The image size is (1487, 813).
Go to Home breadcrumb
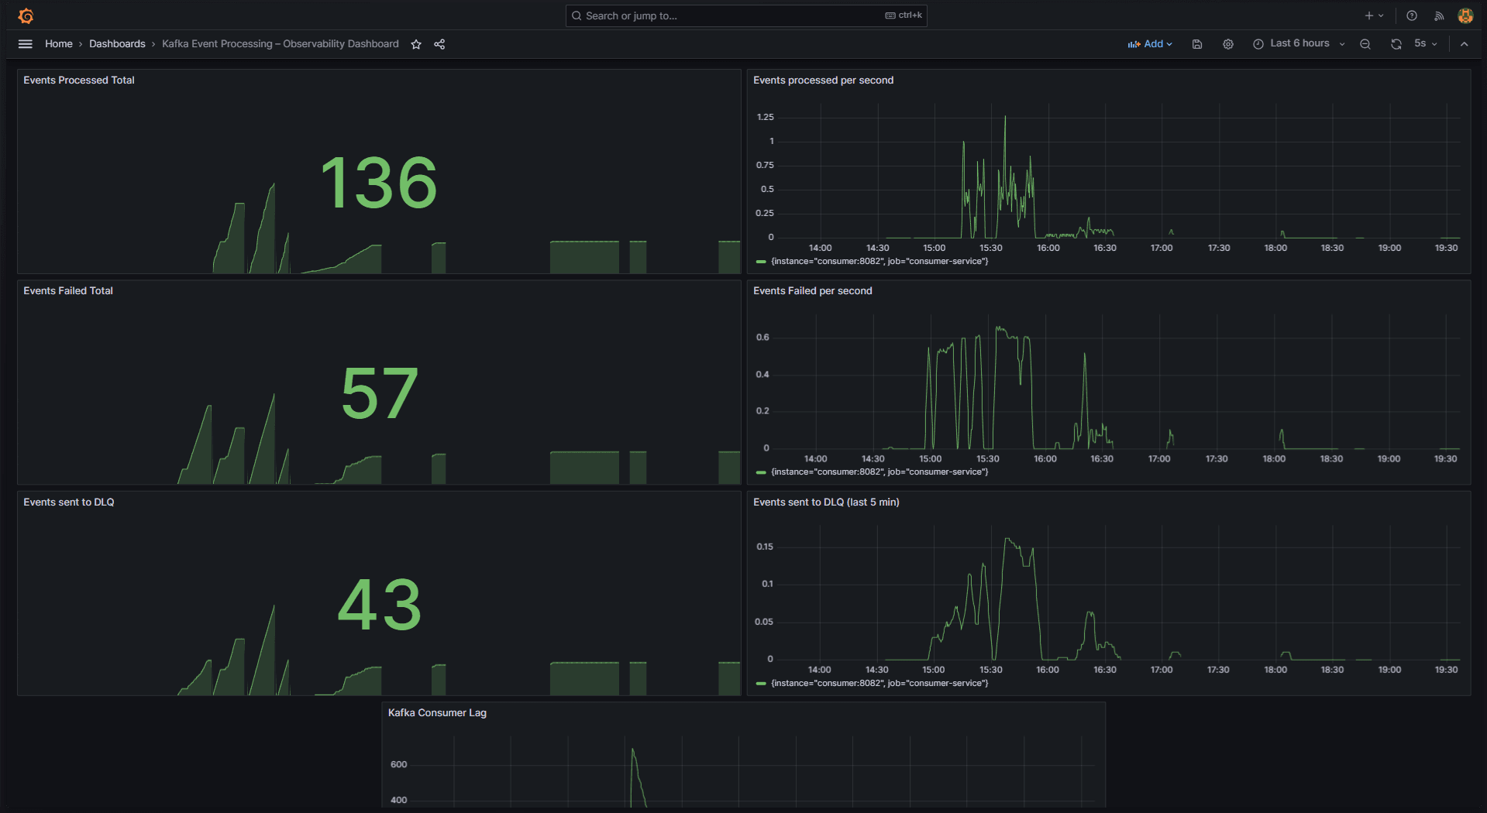point(59,44)
